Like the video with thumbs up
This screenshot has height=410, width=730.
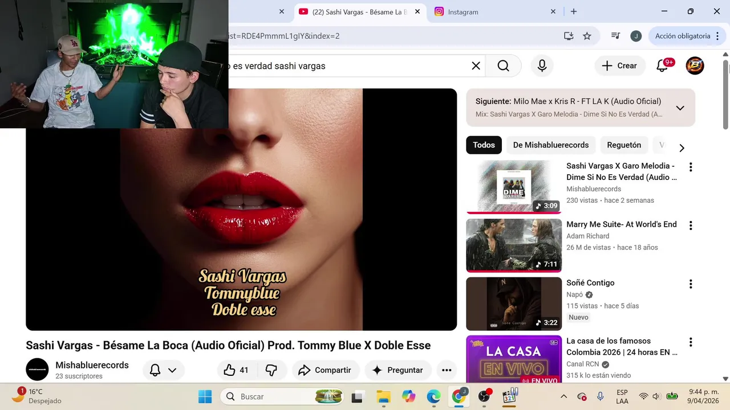pos(236,370)
